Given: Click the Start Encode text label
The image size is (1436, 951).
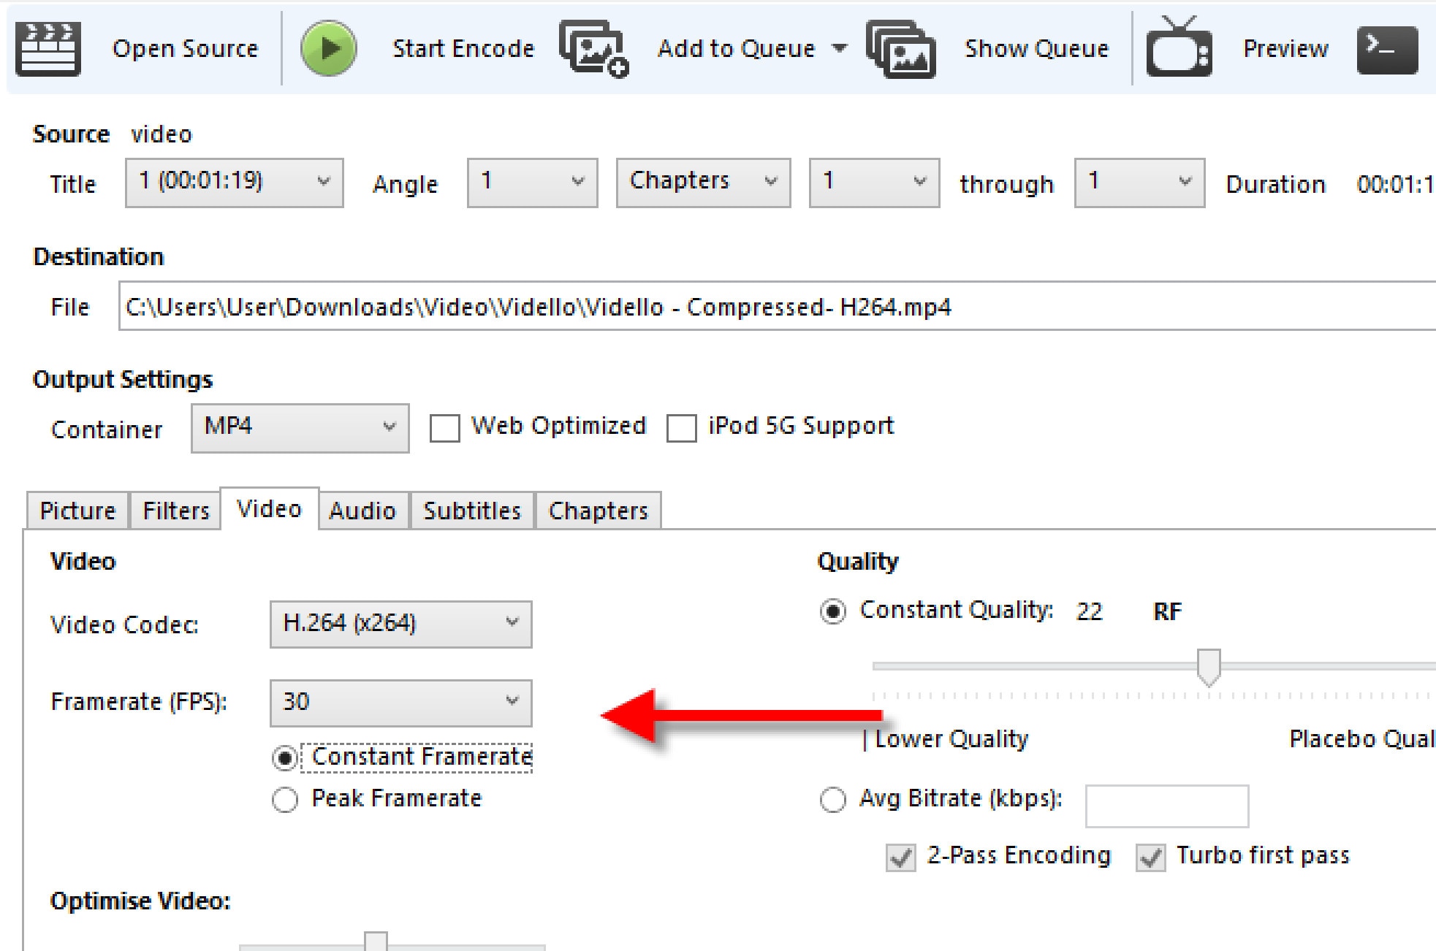Looking at the screenshot, I should click(463, 48).
